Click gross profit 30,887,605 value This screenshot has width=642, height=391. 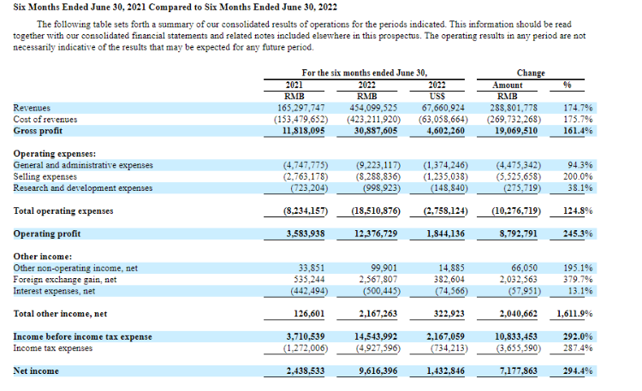pos(376,131)
